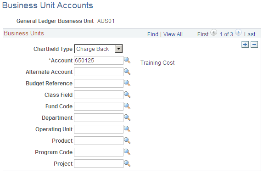Go to next row arrow

pos(238,33)
